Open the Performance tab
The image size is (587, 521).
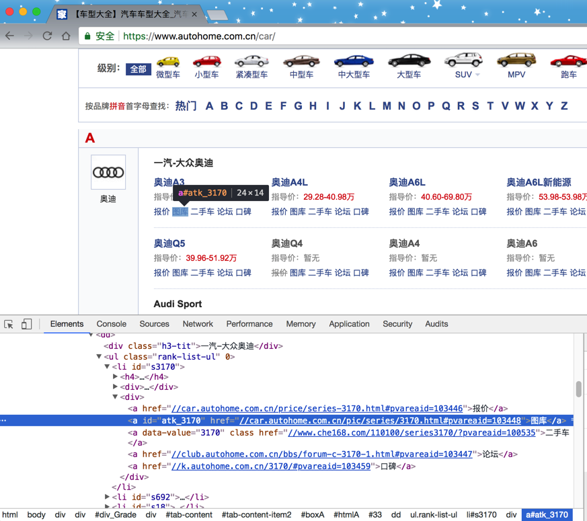(249, 324)
